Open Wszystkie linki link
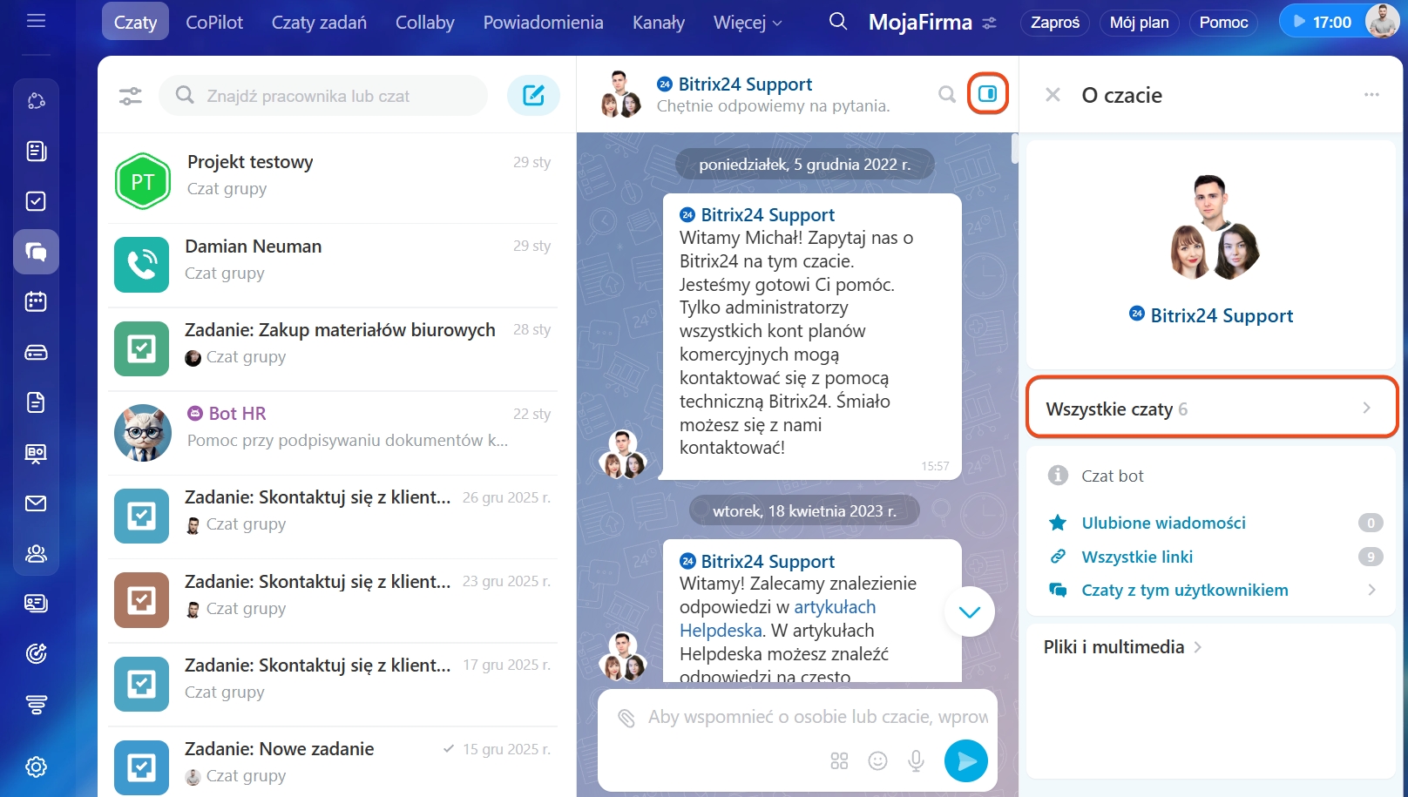This screenshot has width=1408, height=797. (x=1137, y=557)
